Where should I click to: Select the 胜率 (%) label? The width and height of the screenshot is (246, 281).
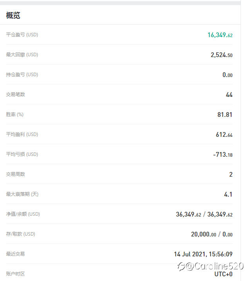(x=15, y=115)
